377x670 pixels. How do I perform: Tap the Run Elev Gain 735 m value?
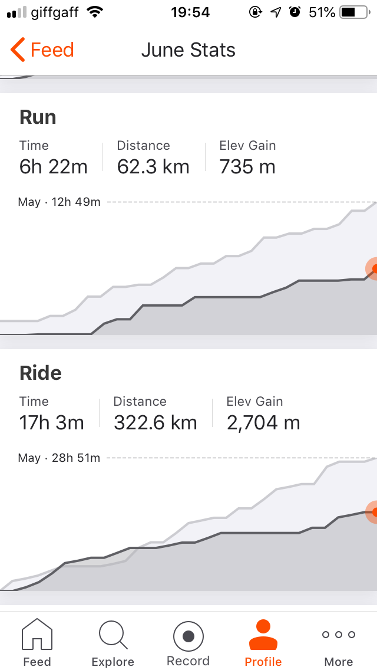click(x=247, y=167)
